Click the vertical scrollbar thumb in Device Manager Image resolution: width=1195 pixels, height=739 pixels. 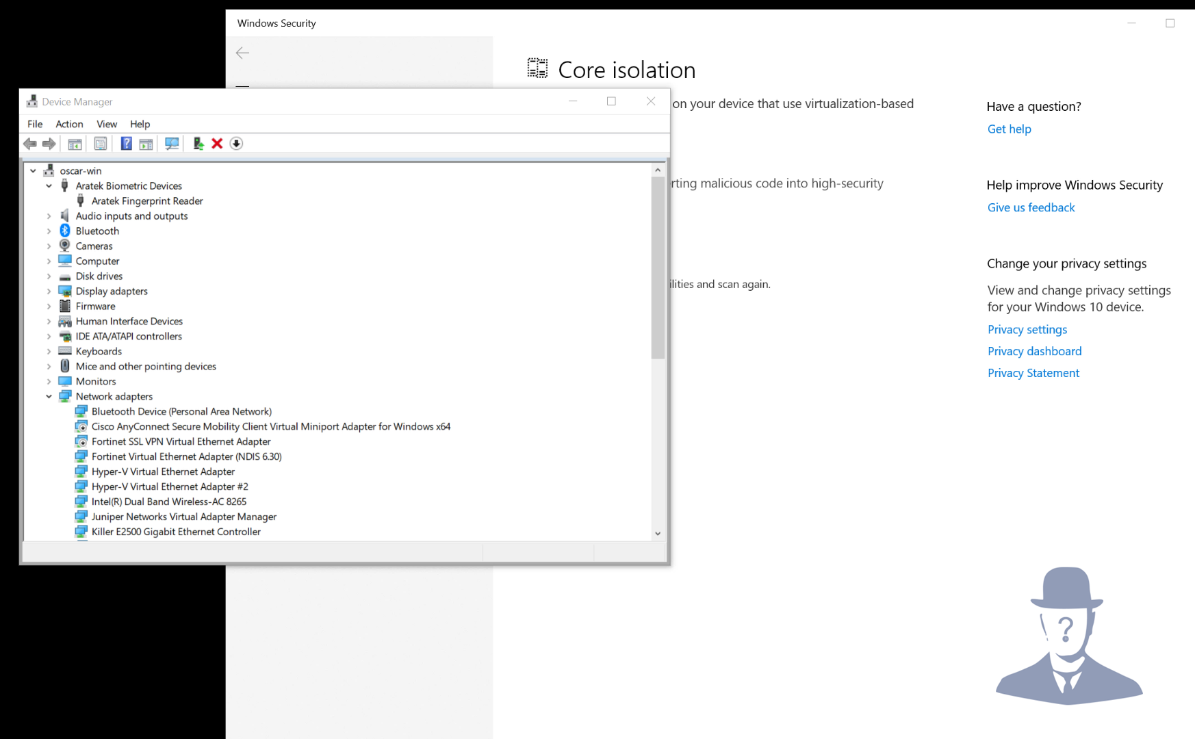(x=658, y=268)
